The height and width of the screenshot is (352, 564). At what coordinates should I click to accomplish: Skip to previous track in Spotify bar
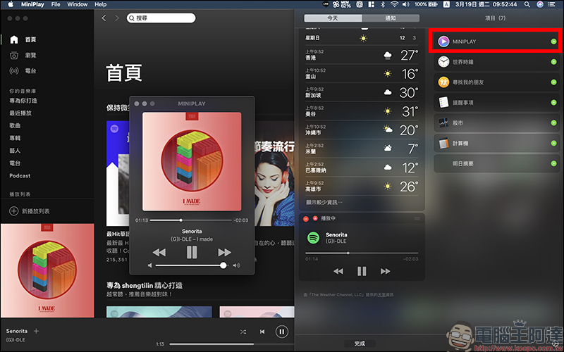(262, 332)
